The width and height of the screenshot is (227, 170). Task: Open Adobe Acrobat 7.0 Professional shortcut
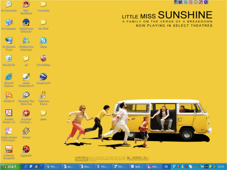(9, 134)
